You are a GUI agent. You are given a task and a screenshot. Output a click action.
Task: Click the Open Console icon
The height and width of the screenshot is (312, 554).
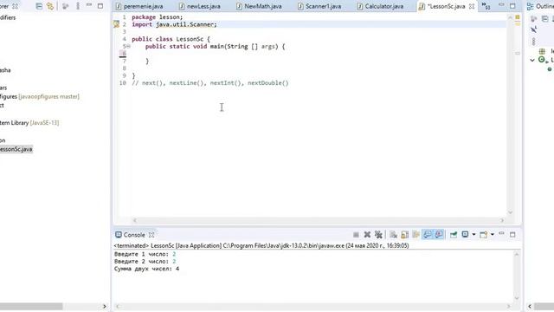pyautogui.click(x=483, y=235)
